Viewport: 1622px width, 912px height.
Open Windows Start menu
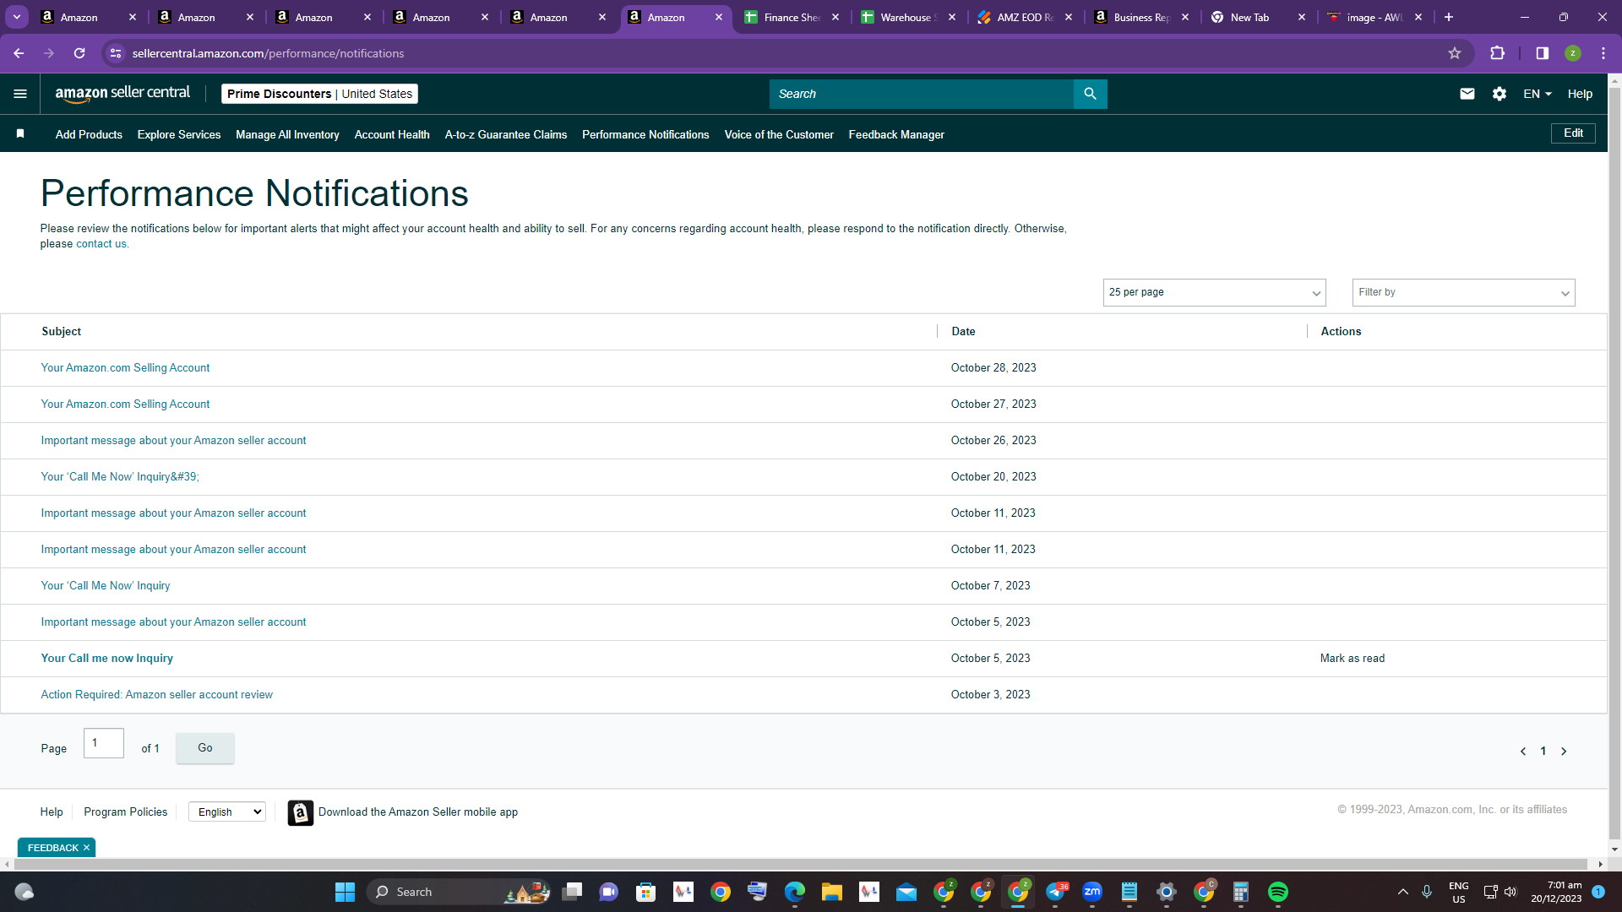click(345, 892)
